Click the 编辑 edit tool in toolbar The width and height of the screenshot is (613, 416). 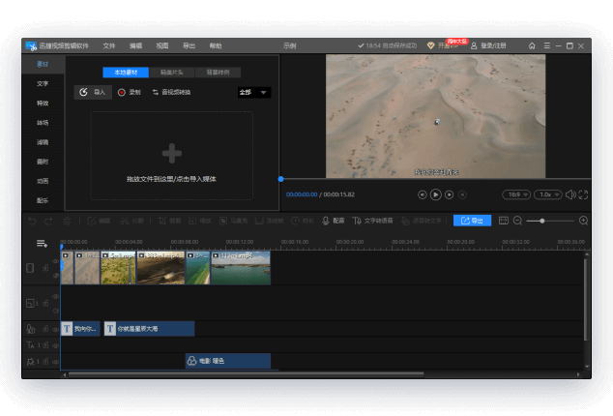[99, 222]
